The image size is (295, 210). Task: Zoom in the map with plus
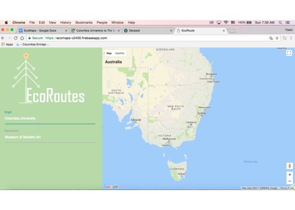(290, 175)
